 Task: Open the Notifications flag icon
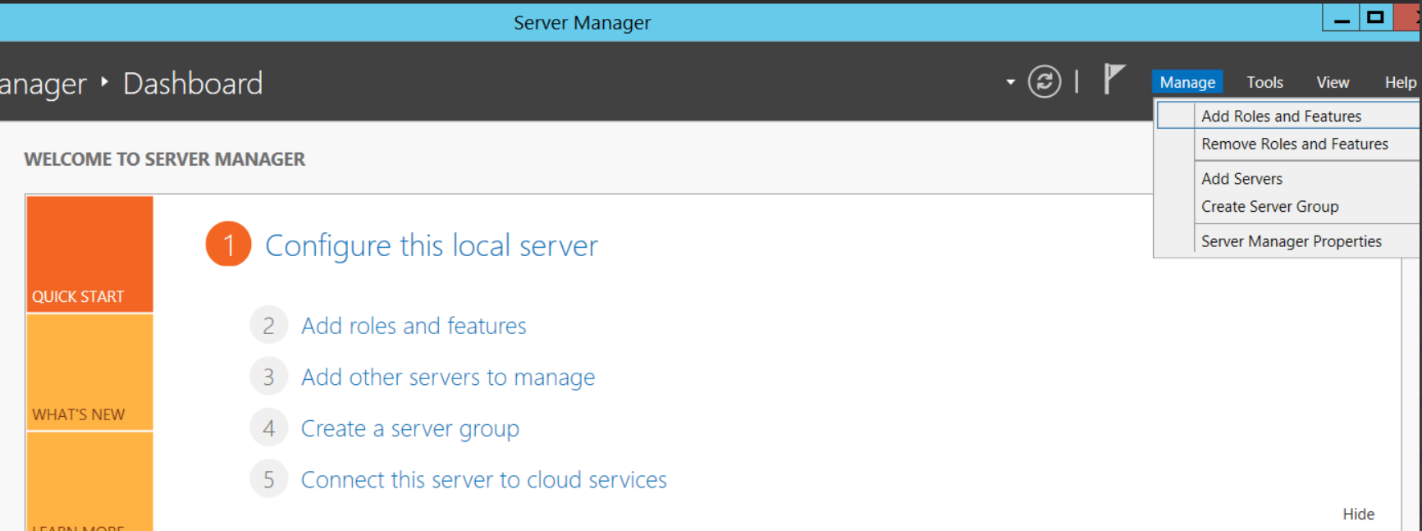[1113, 79]
